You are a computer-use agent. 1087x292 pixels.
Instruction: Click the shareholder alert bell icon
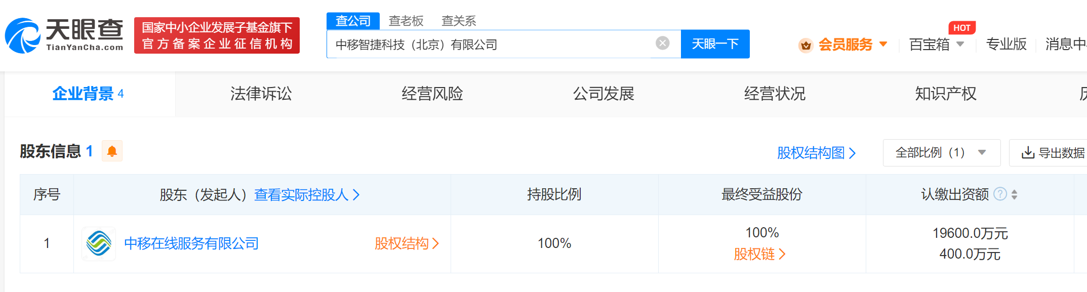[112, 151]
